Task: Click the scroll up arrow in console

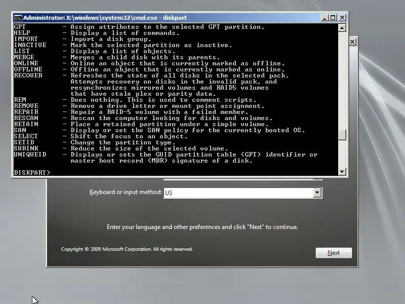Action: (x=342, y=28)
